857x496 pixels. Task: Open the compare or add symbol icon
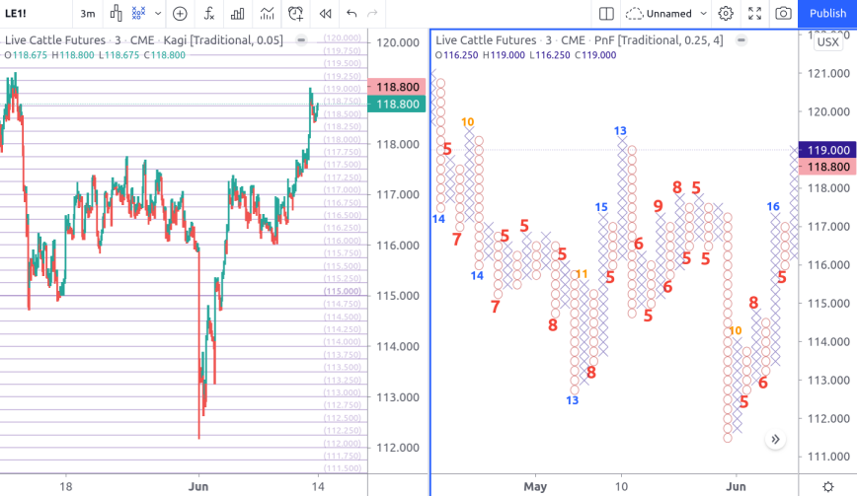coord(180,14)
